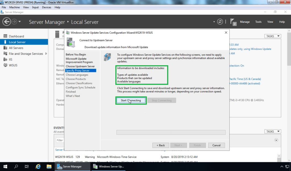Select Choose Classifications wizard step
Screen dimensions: 291x171
(79, 83)
